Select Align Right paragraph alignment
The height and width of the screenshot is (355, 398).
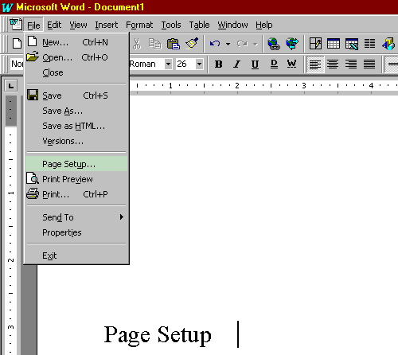point(351,64)
